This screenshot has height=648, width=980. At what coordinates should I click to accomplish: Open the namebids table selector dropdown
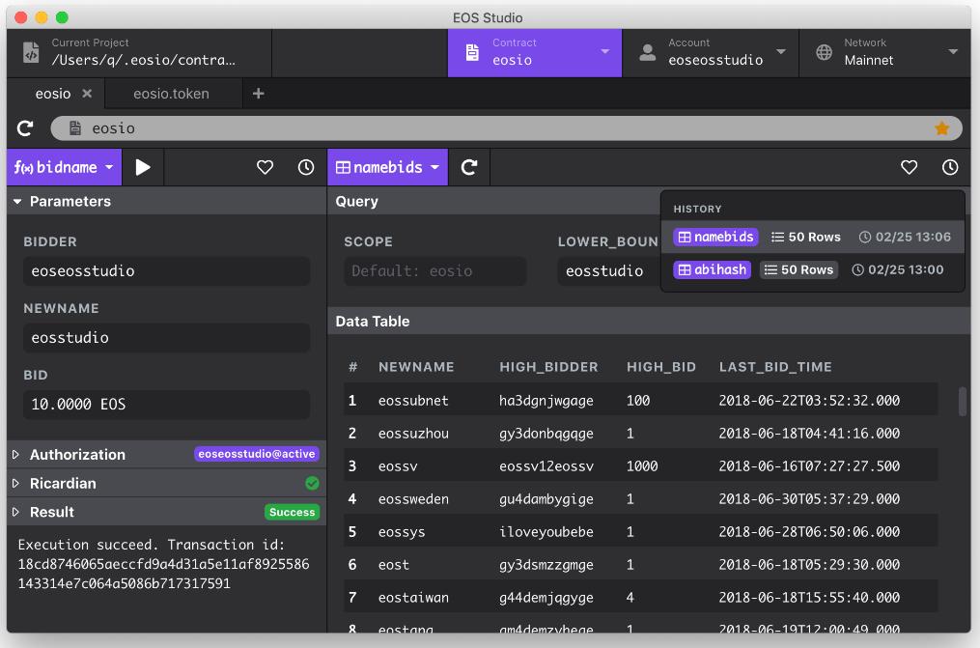point(387,166)
